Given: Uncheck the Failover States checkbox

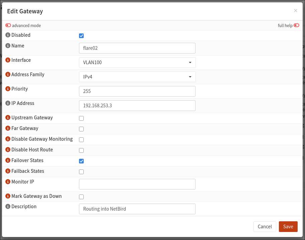Looking at the screenshot, I should click(81, 161).
